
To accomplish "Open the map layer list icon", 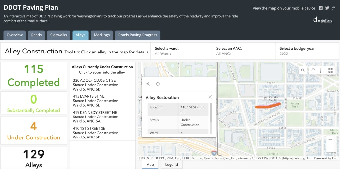I will 322,70.
